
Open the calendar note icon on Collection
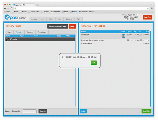click(123, 36)
